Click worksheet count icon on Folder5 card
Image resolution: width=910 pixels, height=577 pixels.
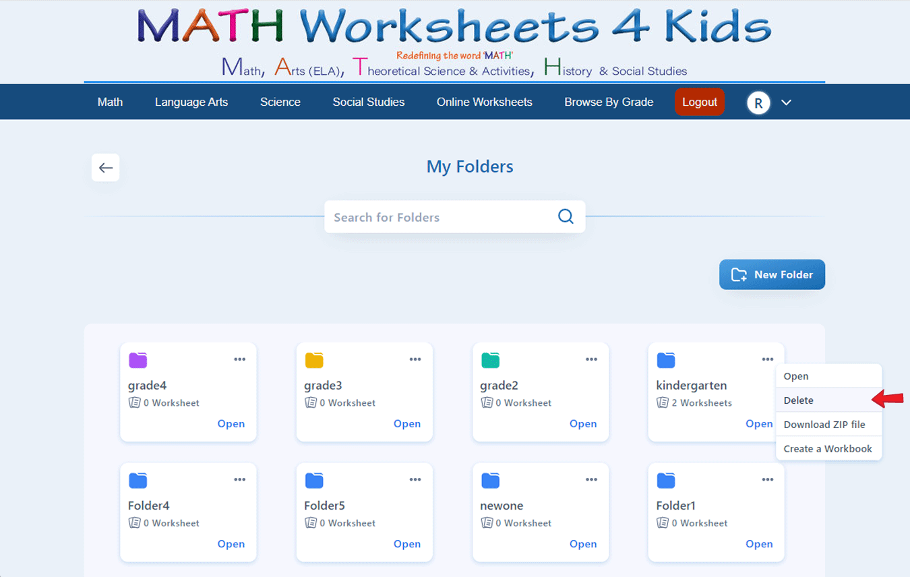point(311,523)
